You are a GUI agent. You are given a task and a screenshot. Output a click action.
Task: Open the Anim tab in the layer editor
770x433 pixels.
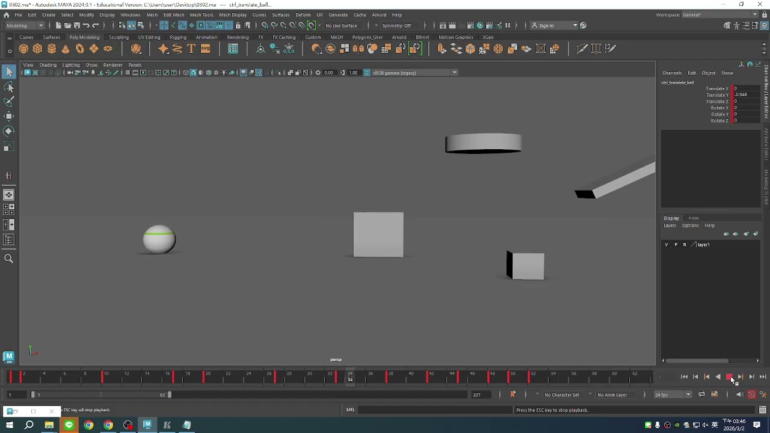tap(694, 218)
